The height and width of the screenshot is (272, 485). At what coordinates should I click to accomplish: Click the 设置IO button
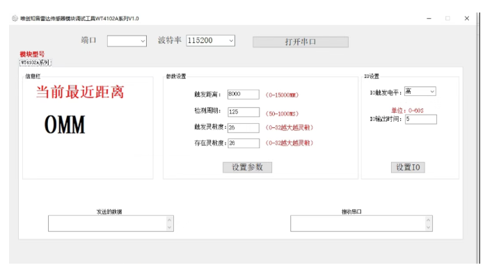tap(408, 167)
